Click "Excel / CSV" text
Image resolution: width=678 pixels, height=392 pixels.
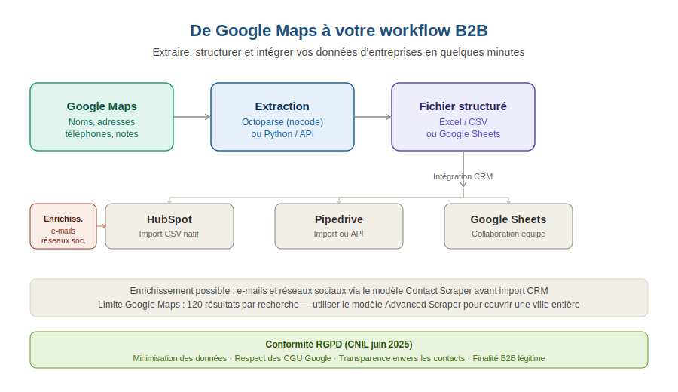point(463,122)
